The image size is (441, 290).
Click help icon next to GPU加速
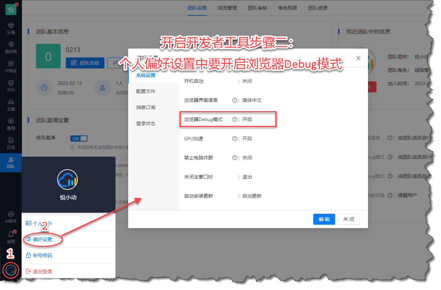coord(235,139)
